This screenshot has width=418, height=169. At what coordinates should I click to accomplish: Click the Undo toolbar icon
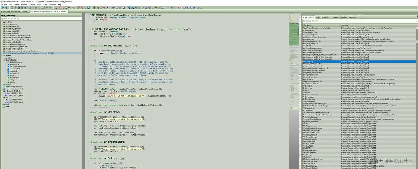(47, 7)
